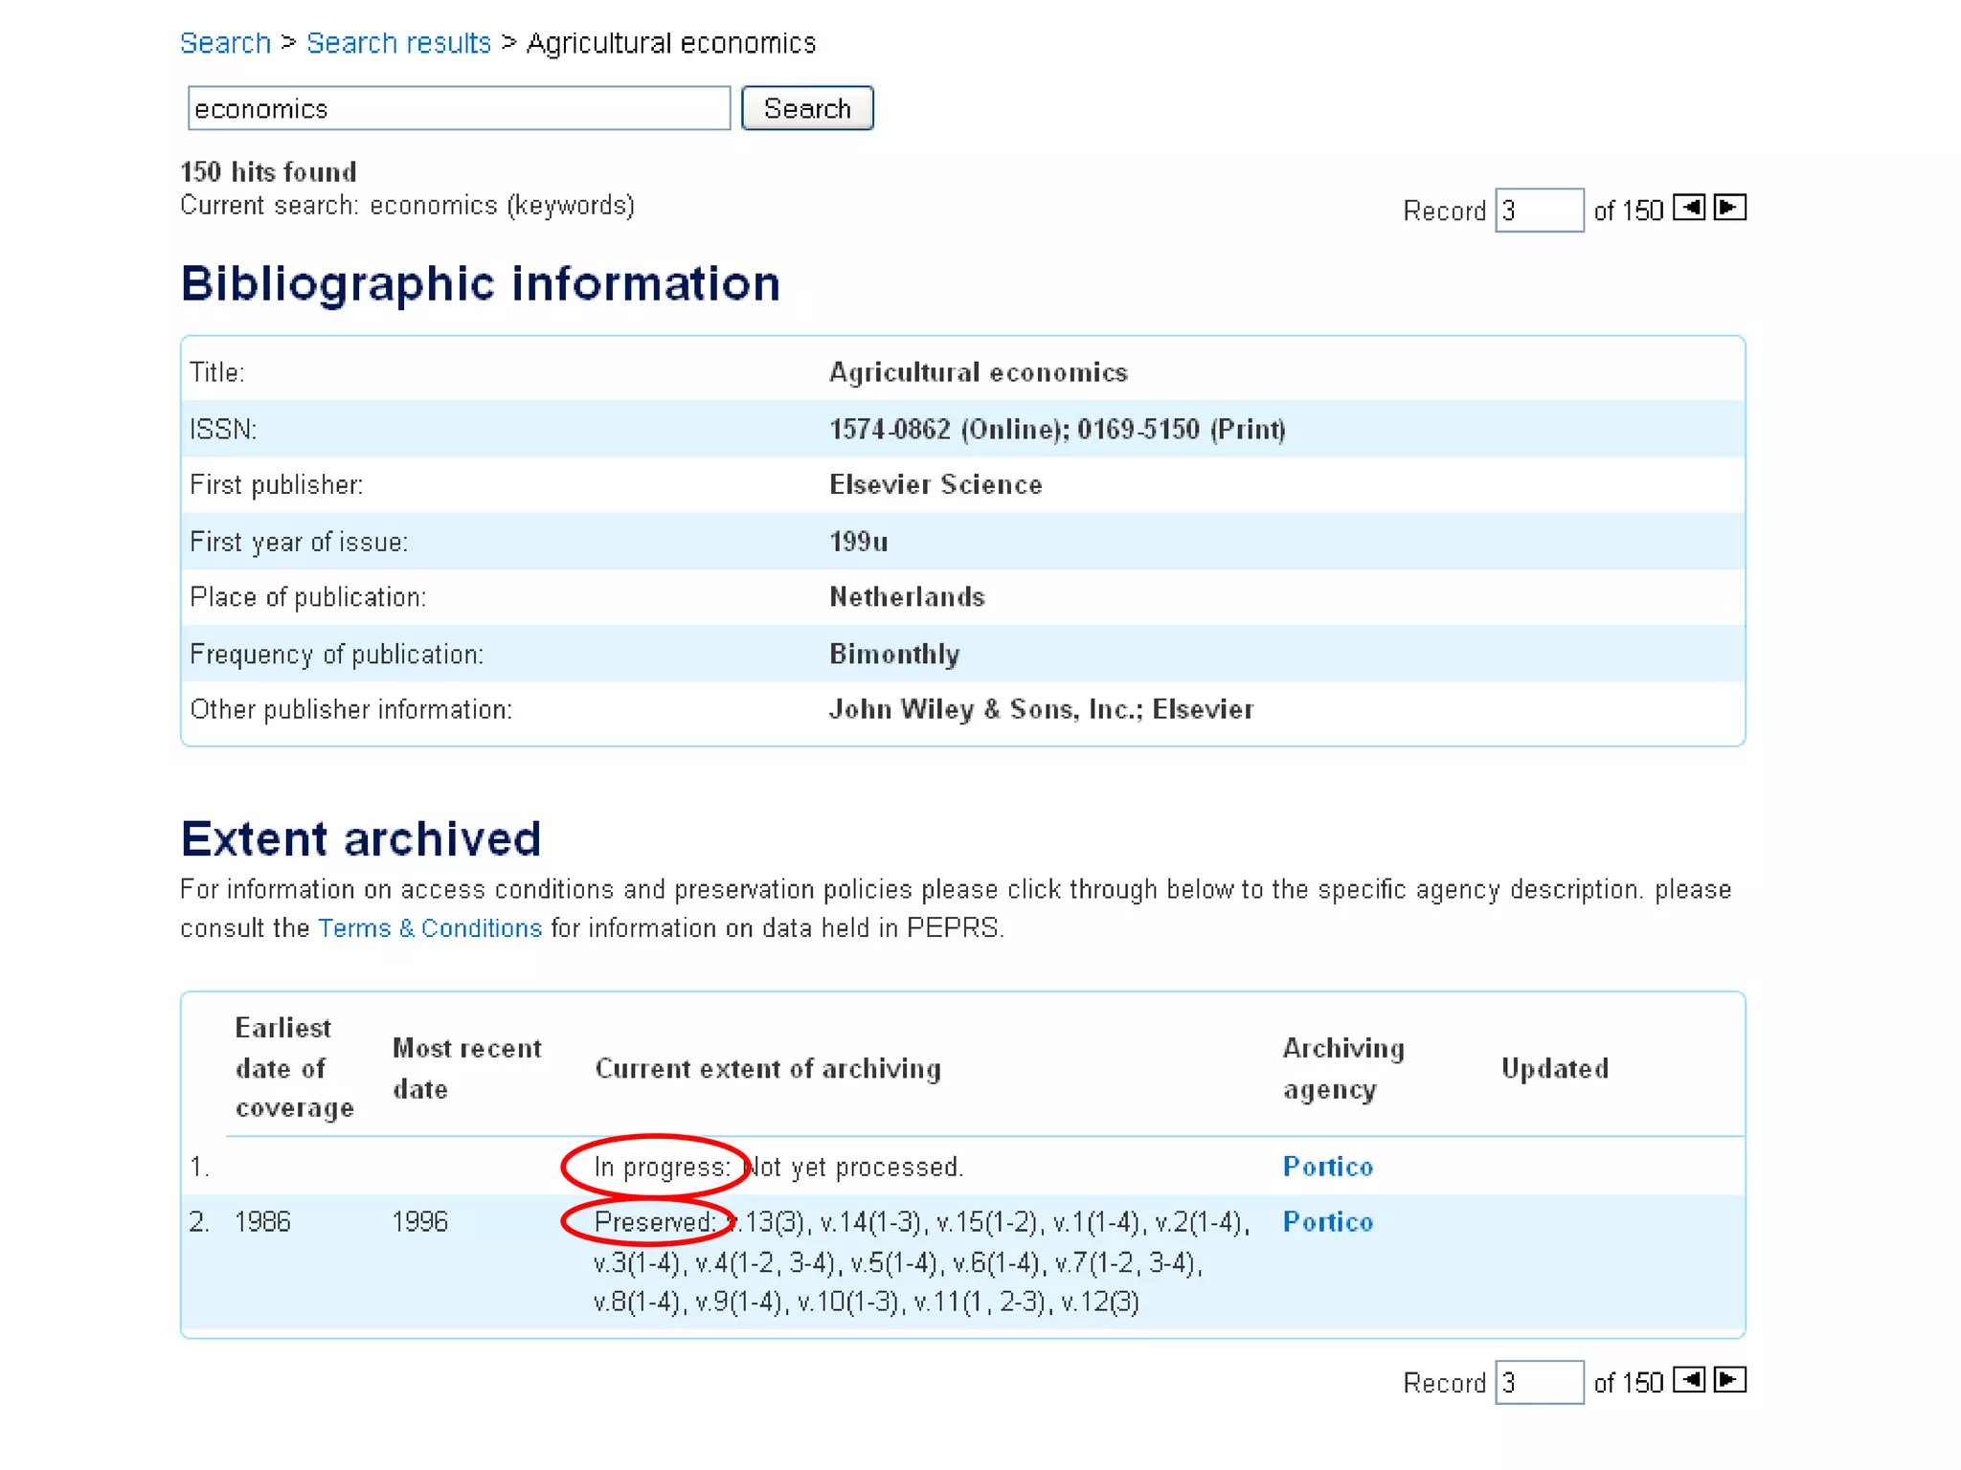Click the Updated column header

pos(1554,1068)
